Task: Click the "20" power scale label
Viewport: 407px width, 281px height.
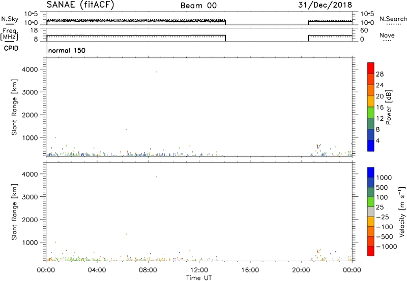Action: (380, 96)
